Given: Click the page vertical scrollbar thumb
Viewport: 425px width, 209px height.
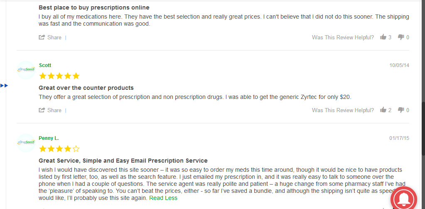Looking at the screenshot, I should pos(423,128).
